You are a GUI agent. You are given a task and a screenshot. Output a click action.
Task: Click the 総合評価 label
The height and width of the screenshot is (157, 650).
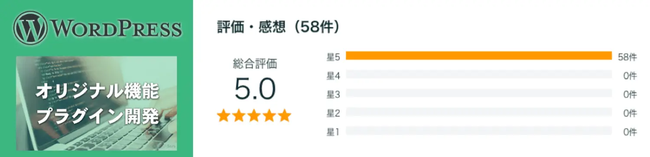[254, 65]
